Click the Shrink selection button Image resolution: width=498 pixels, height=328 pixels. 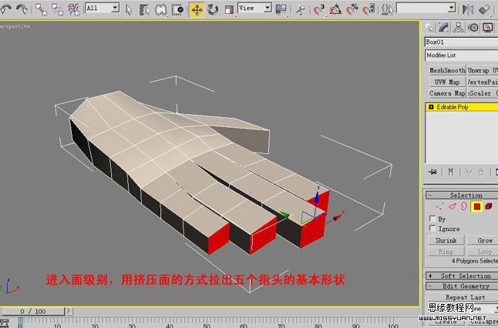(x=446, y=240)
